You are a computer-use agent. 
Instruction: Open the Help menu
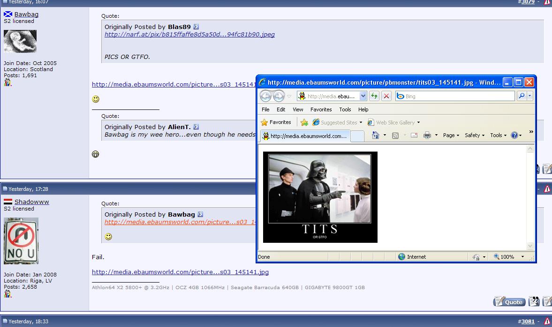[x=363, y=109]
